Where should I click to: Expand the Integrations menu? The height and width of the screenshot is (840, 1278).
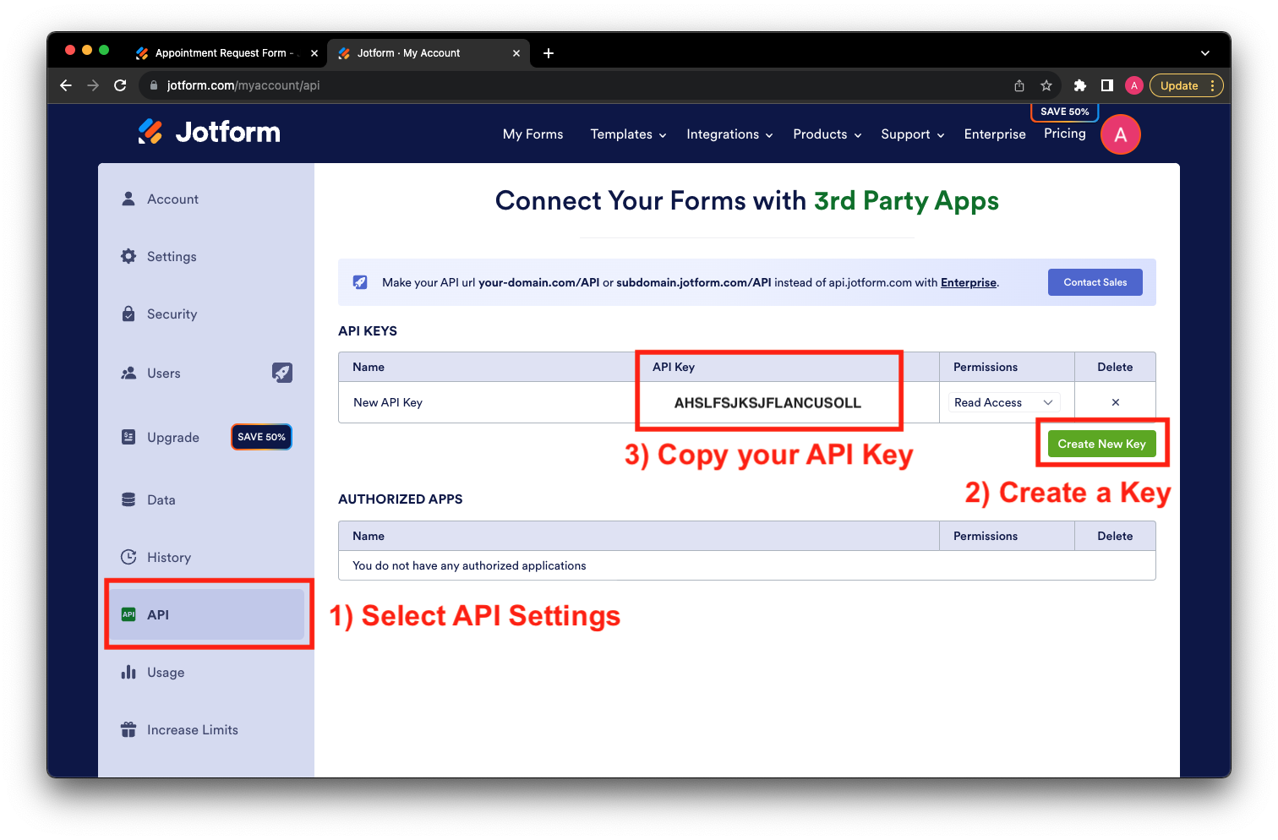tap(729, 134)
